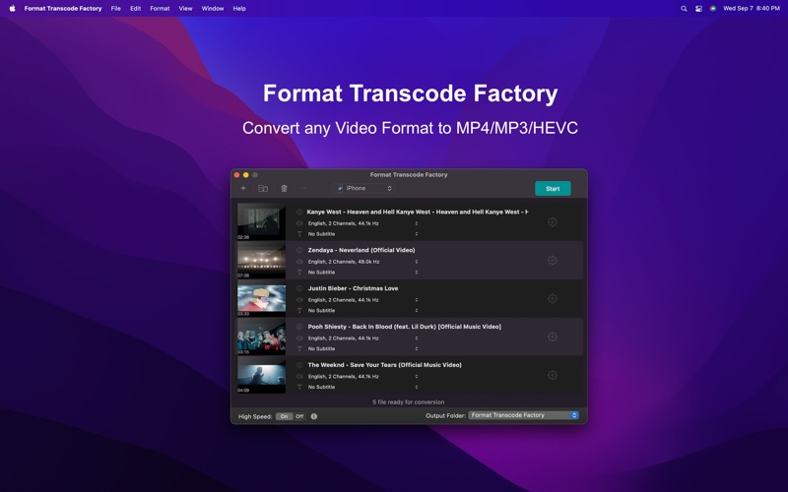Click info icon beside Justin Bieber title
The image size is (788, 492).
[299, 288]
